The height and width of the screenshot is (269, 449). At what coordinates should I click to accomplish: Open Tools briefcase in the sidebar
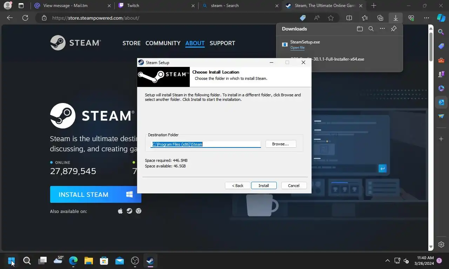coord(441,60)
